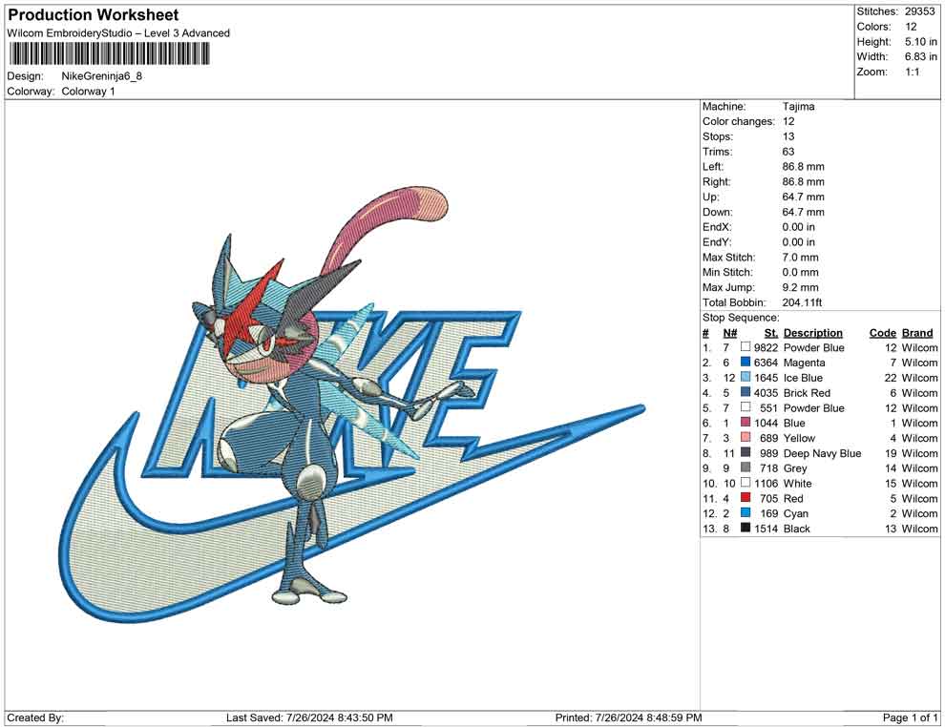Click the EndX value '0.00 in'

coord(799,227)
